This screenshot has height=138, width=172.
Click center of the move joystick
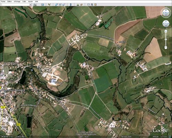click(x=166, y=24)
